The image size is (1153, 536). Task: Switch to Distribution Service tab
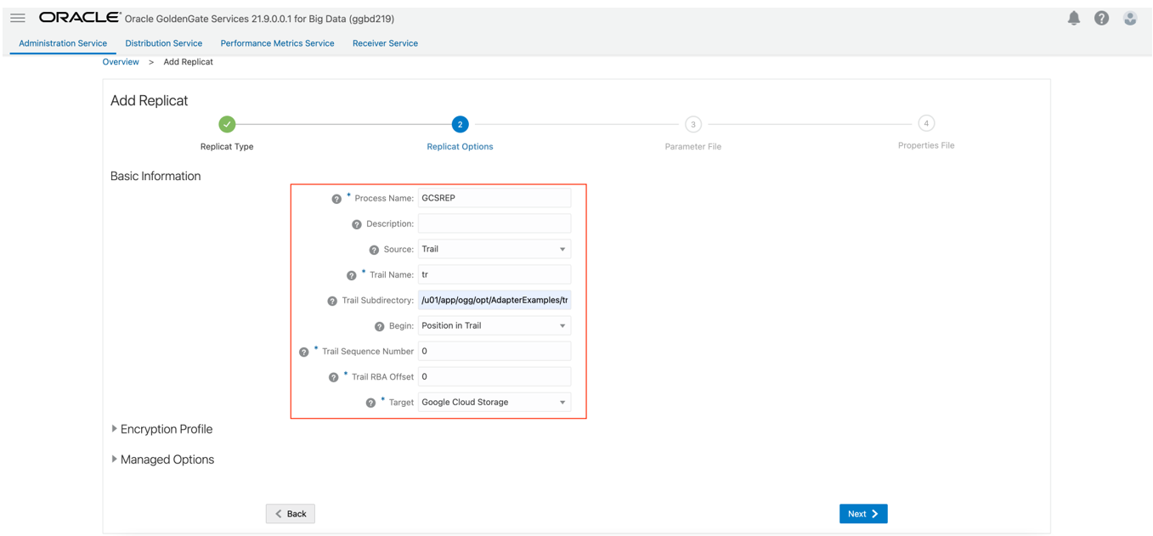(164, 43)
